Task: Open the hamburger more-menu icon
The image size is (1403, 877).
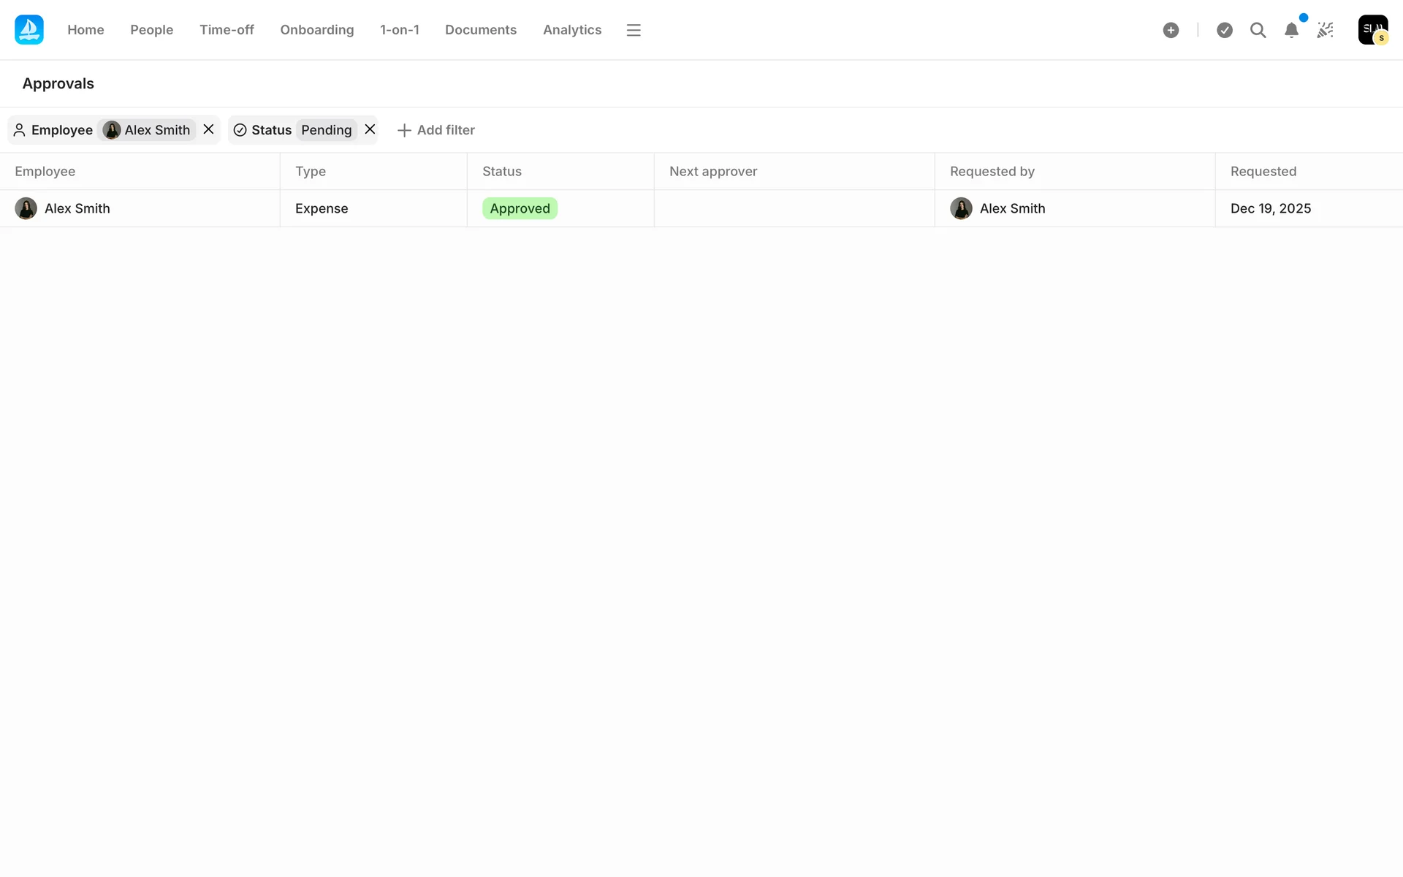Action: click(x=634, y=30)
